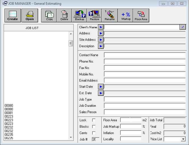Open the Markup percentage tool
189x145 pixels.
point(126,15)
